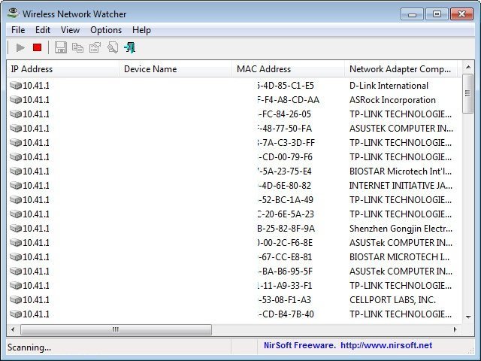This screenshot has width=481, height=361.
Task: Click the Copy Selected Items icon
Action: [x=77, y=48]
